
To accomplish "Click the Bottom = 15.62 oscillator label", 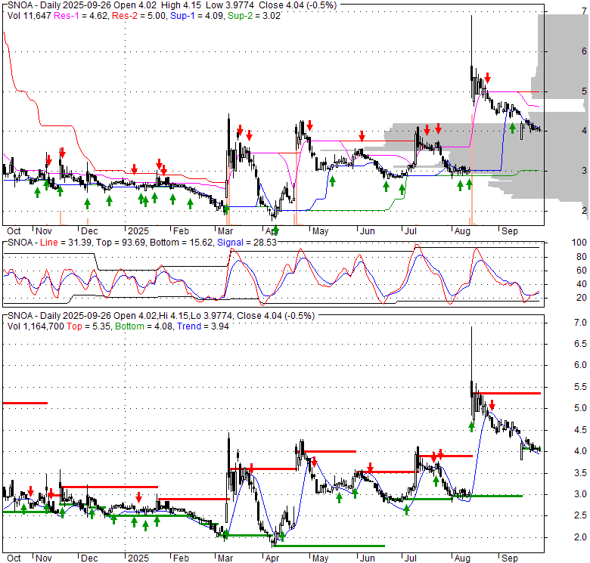I will pyautogui.click(x=181, y=243).
